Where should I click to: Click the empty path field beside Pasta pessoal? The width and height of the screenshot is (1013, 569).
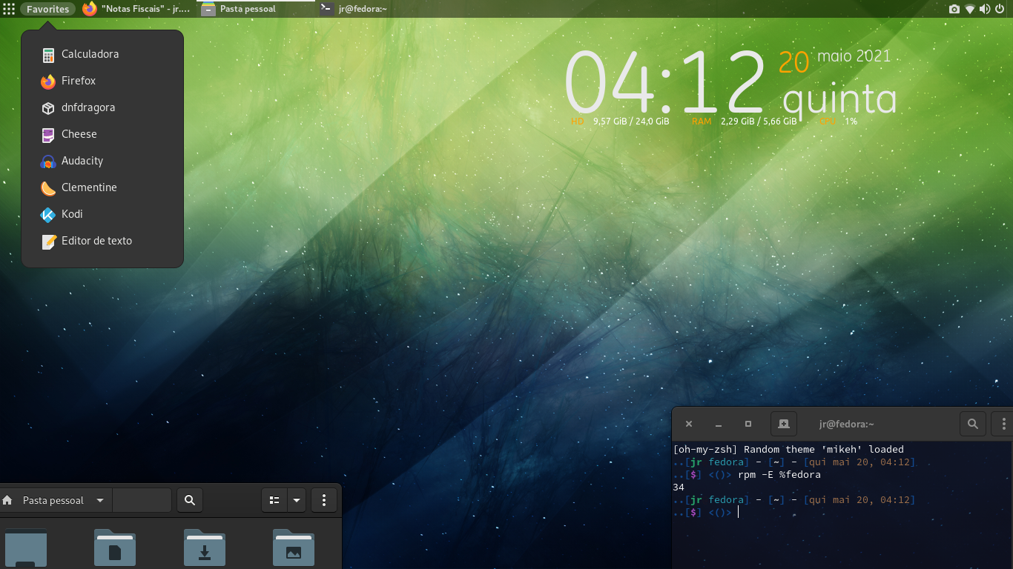(142, 500)
